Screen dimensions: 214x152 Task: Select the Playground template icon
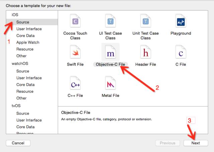[181, 21]
